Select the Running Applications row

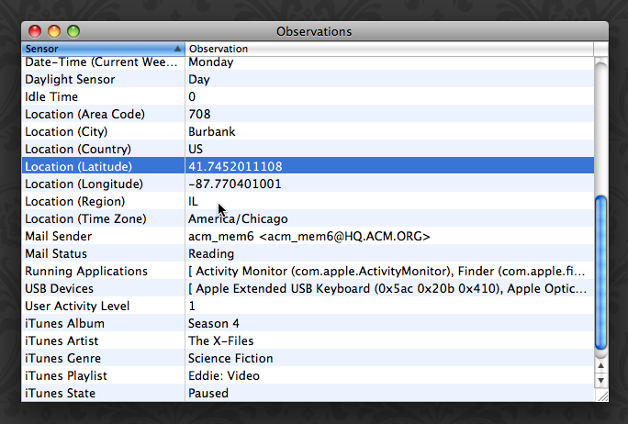pos(308,271)
